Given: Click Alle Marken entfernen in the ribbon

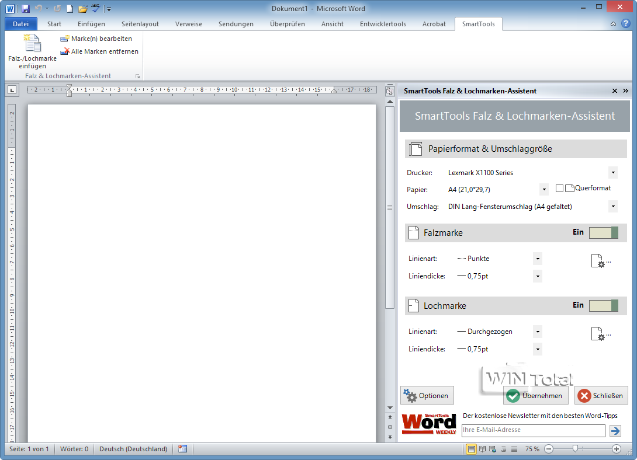Looking at the screenshot, I should [x=99, y=51].
